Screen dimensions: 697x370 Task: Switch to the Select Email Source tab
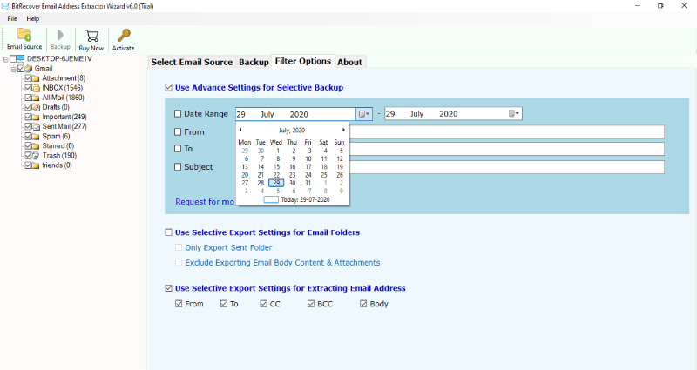tap(192, 62)
